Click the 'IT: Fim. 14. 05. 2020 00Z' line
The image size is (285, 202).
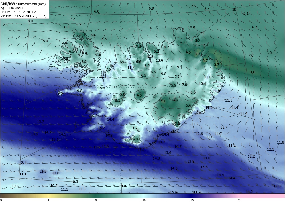tap(18, 12)
